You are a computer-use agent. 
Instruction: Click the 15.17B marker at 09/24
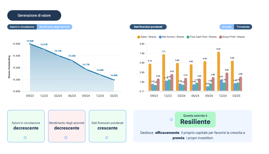tap(86, 69)
